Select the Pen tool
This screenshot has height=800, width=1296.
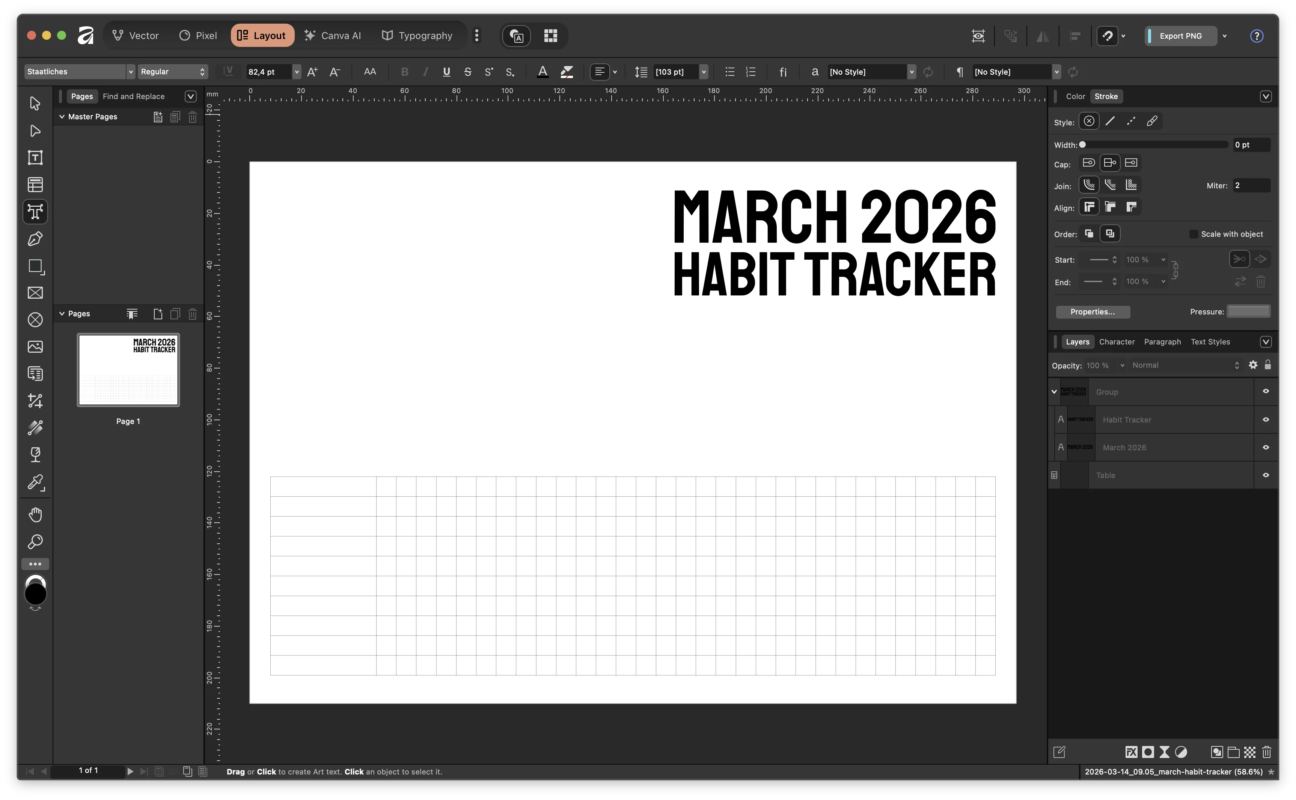(x=35, y=239)
